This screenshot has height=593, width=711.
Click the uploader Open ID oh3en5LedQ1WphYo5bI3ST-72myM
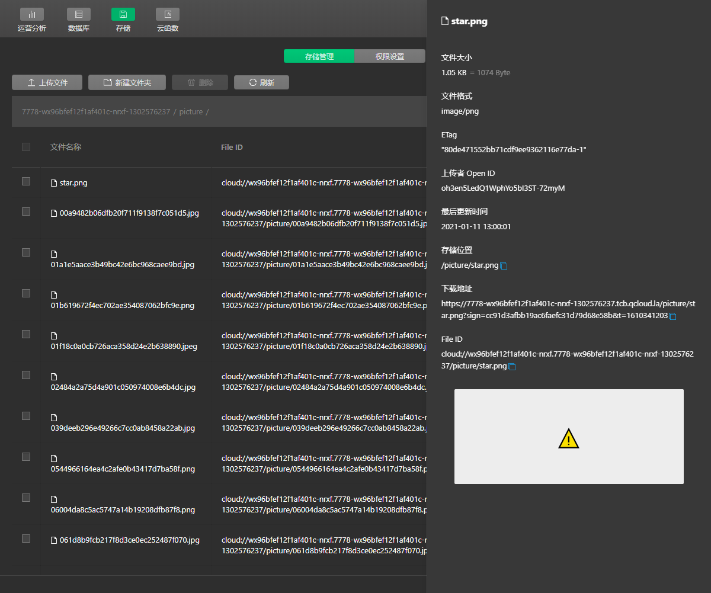click(503, 188)
